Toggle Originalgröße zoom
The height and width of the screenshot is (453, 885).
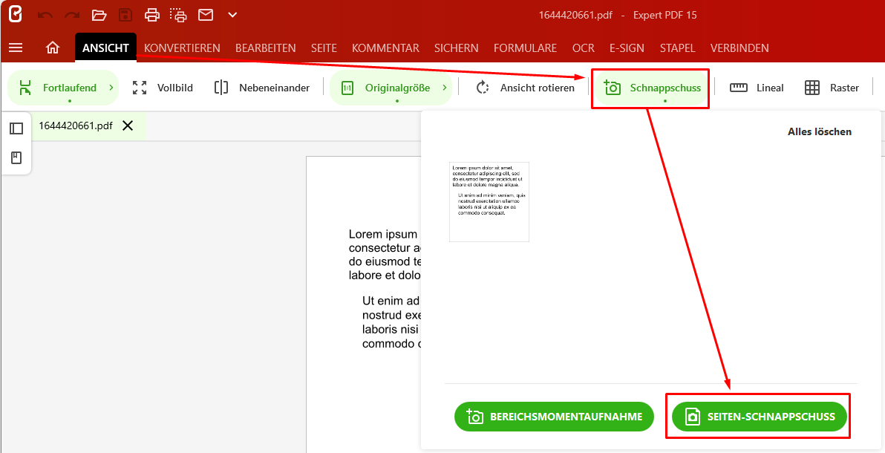click(x=385, y=88)
